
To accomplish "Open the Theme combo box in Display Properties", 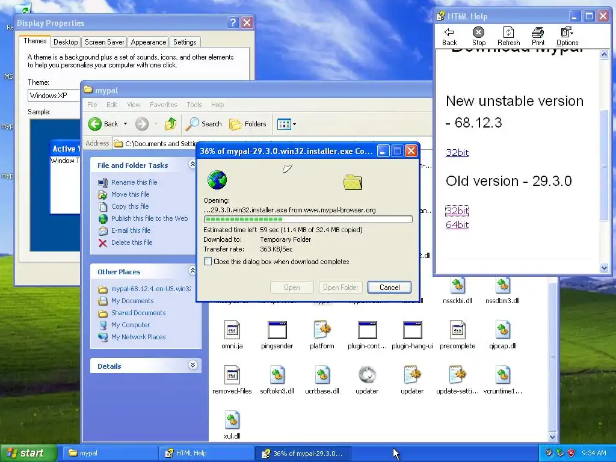I will pyautogui.click(x=54, y=96).
